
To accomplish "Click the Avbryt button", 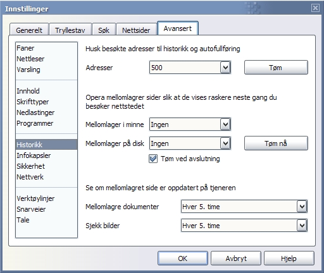I will pos(236,258).
